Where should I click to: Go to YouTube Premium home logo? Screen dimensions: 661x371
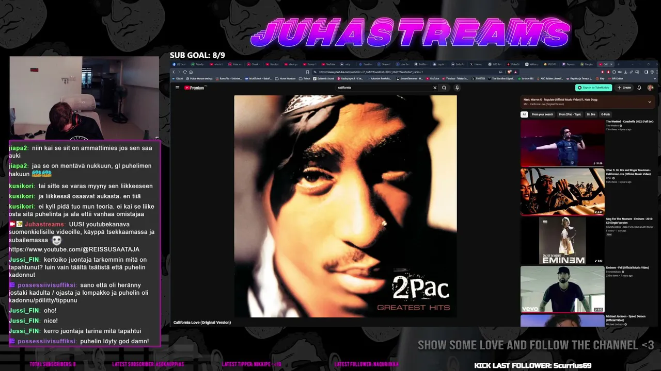pyautogui.click(x=195, y=88)
